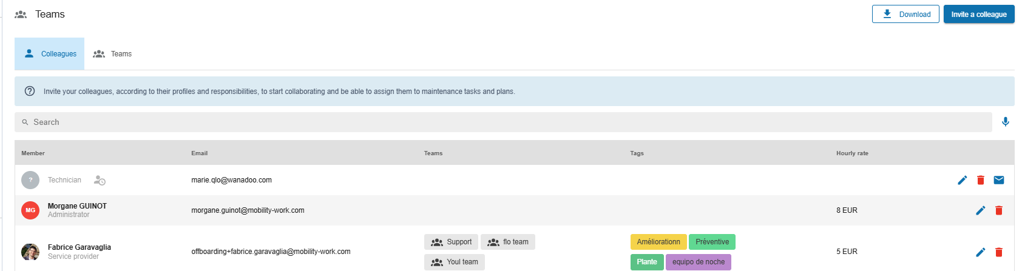Switch to the Teams tab
The width and height of the screenshot is (1022, 271).
point(112,54)
